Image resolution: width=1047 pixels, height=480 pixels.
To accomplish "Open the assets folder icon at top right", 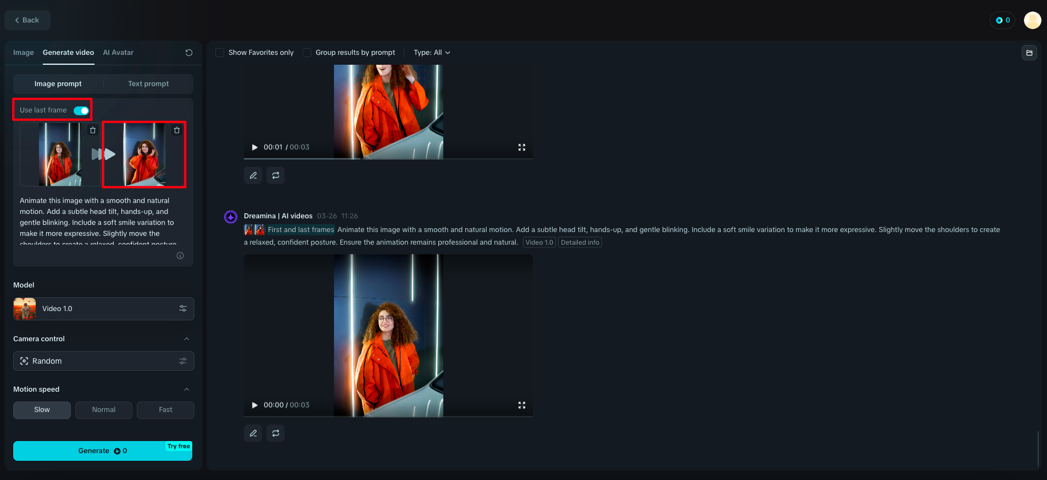I will pyautogui.click(x=1029, y=53).
